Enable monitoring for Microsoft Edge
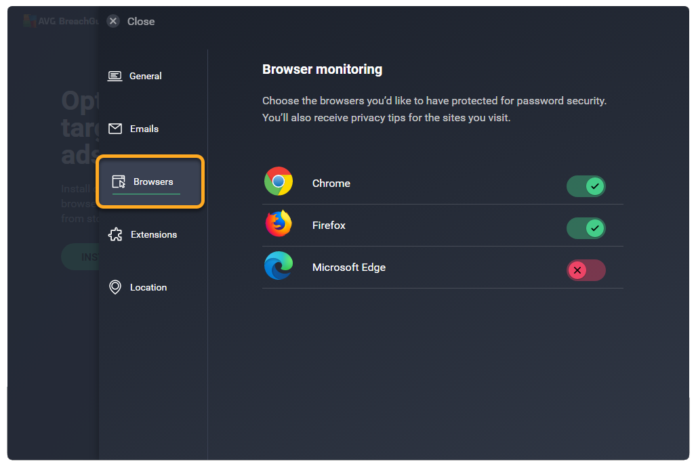The image size is (696, 468). coord(586,270)
